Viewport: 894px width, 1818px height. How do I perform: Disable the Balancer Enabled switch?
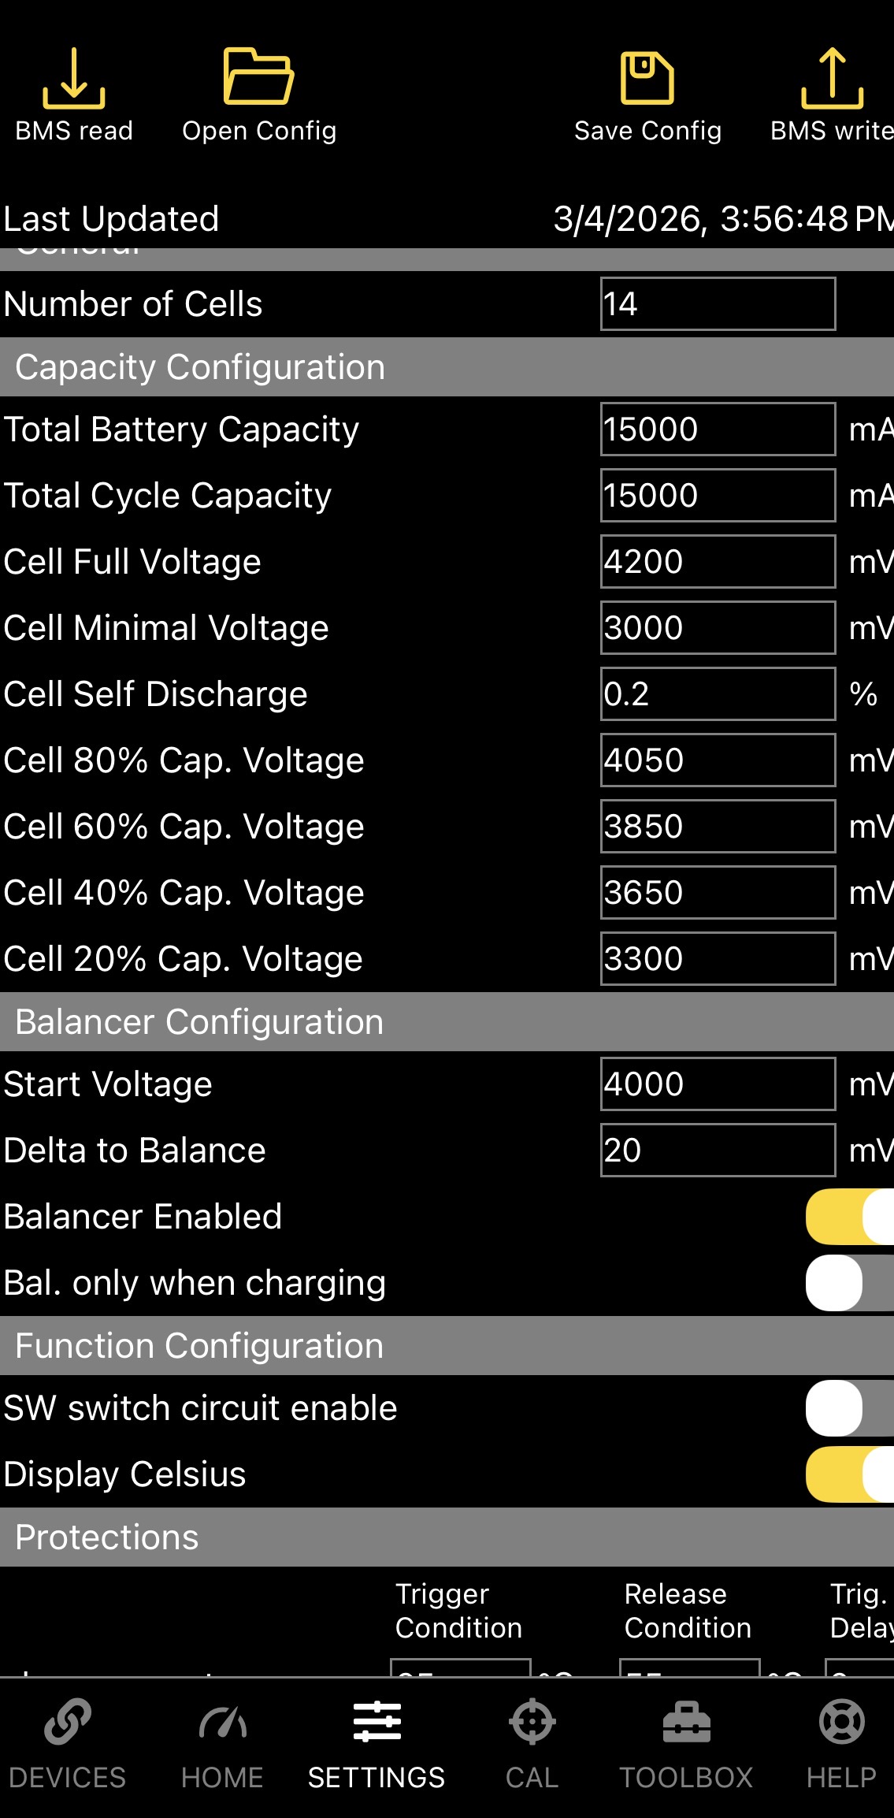pos(849,1217)
